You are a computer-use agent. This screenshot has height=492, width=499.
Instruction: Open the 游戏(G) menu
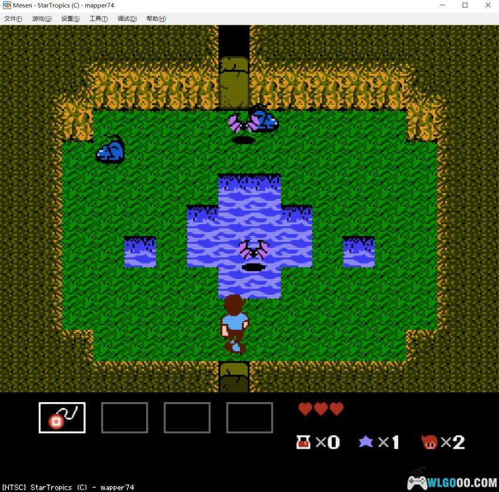pos(41,19)
